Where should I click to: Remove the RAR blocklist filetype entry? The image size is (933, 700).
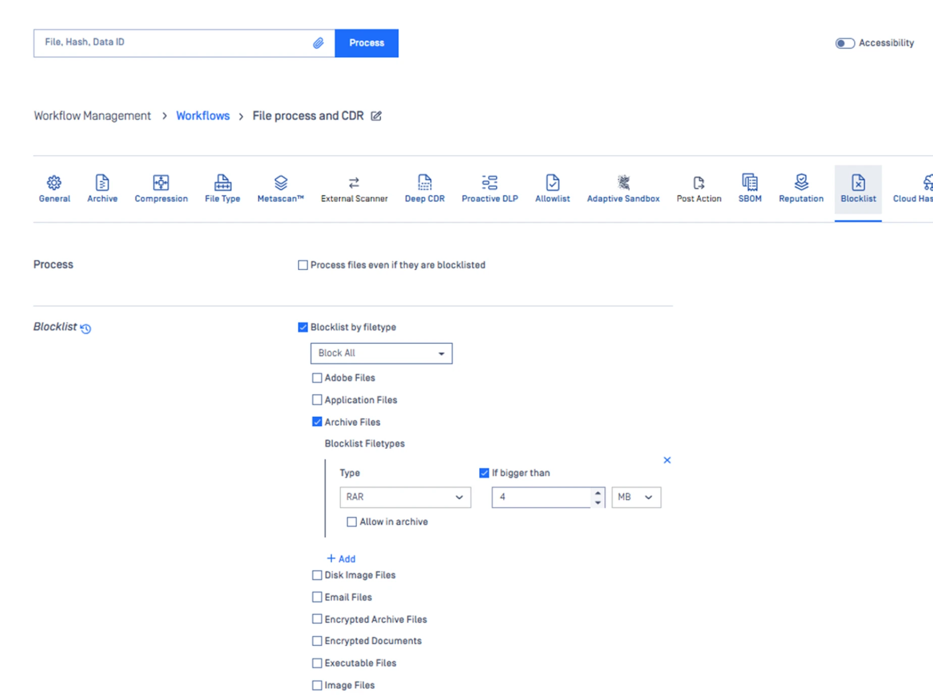667,460
